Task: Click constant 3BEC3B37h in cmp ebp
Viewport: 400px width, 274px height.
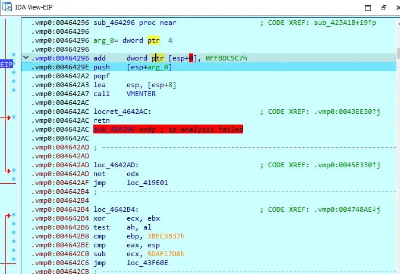Action: click(166, 236)
